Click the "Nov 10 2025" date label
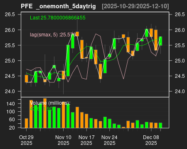187x149 pixels. pyautogui.click(x=63, y=140)
